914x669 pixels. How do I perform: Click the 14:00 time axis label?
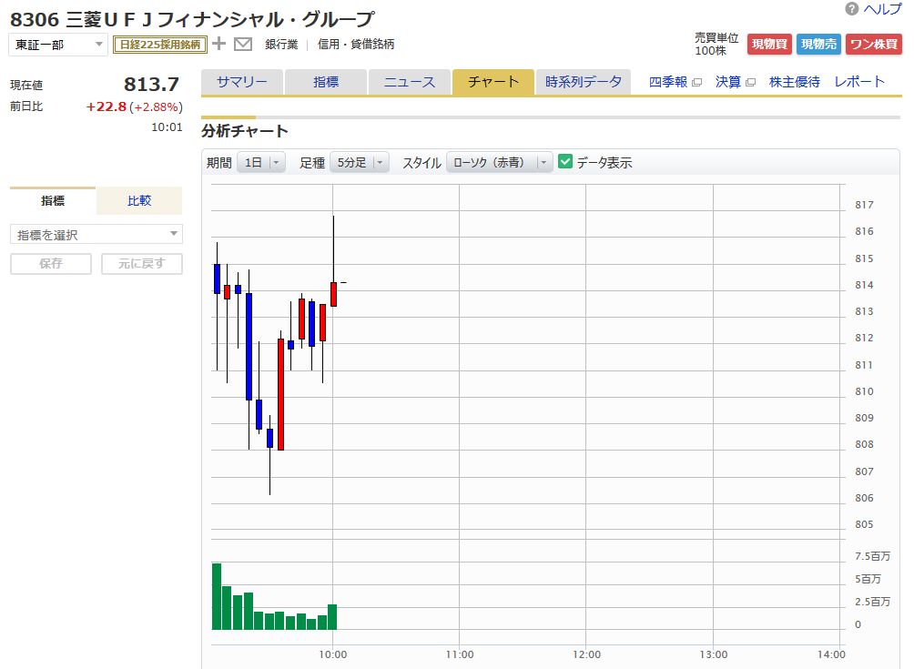click(831, 654)
